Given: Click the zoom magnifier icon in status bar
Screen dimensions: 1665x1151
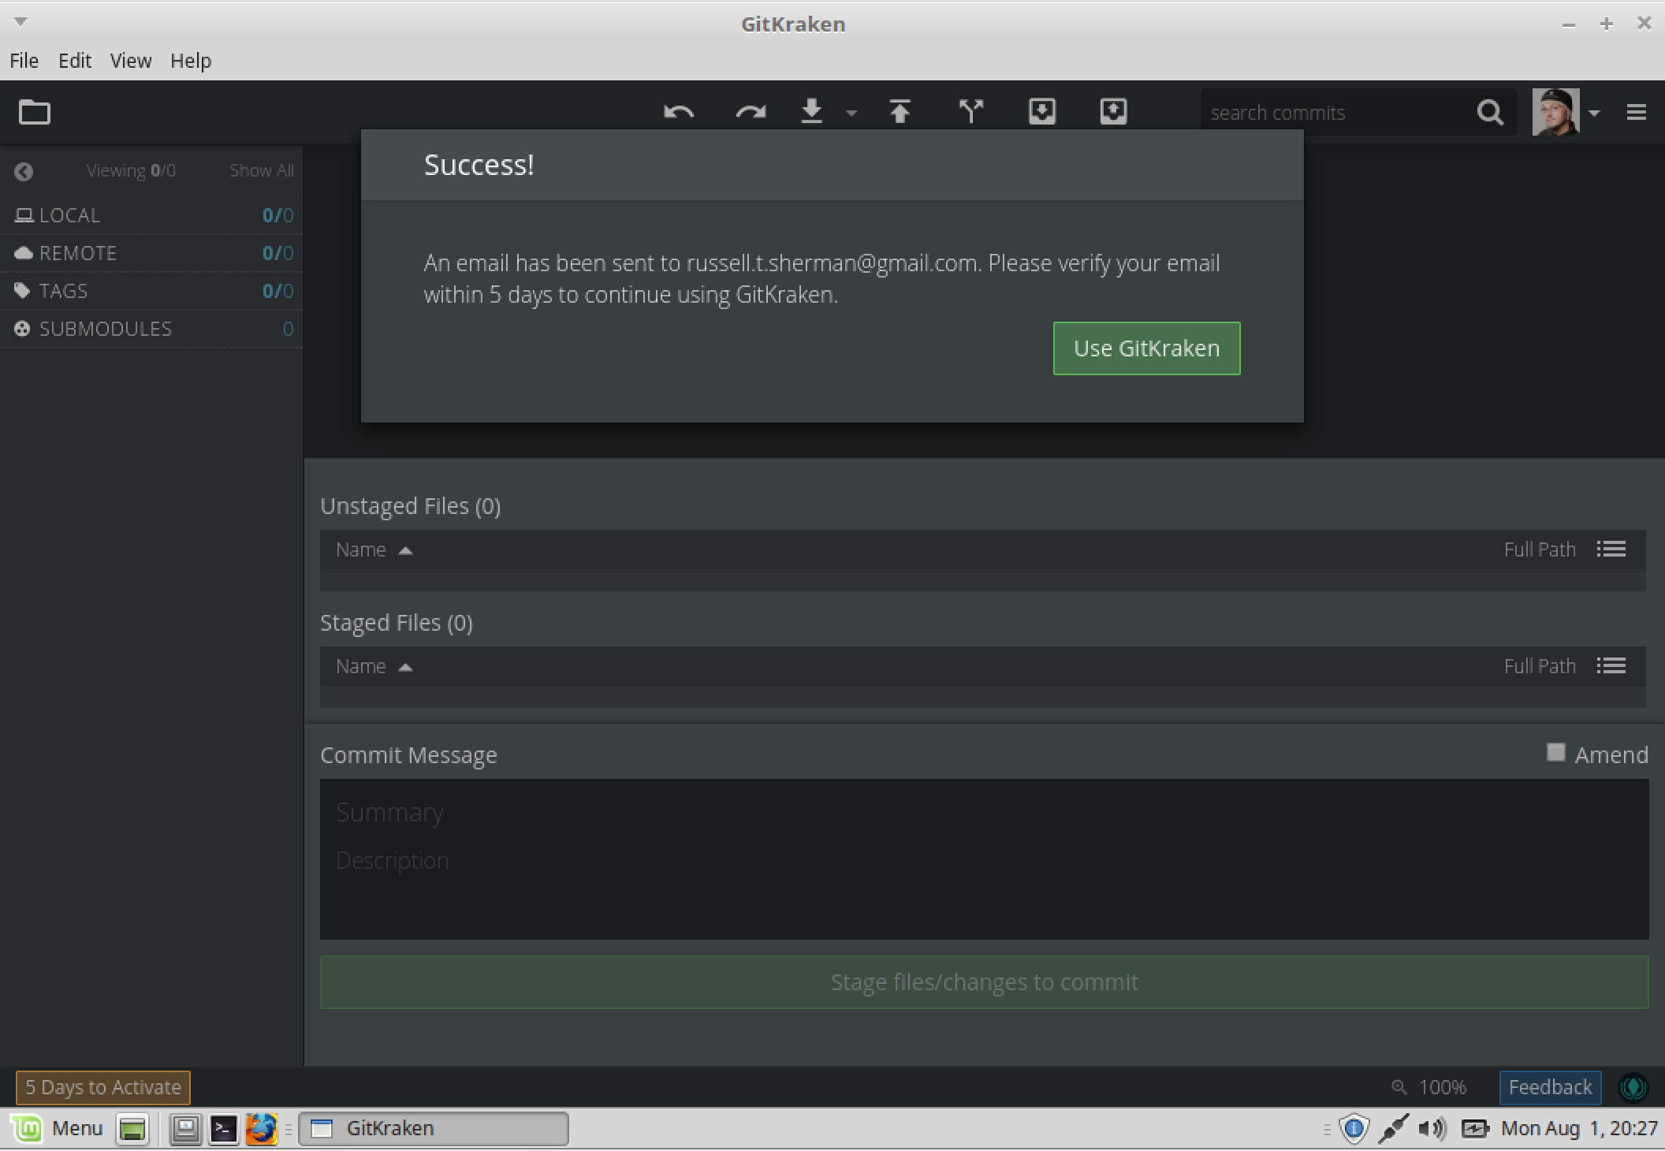Looking at the screenshot, I should (1399, 1087).
